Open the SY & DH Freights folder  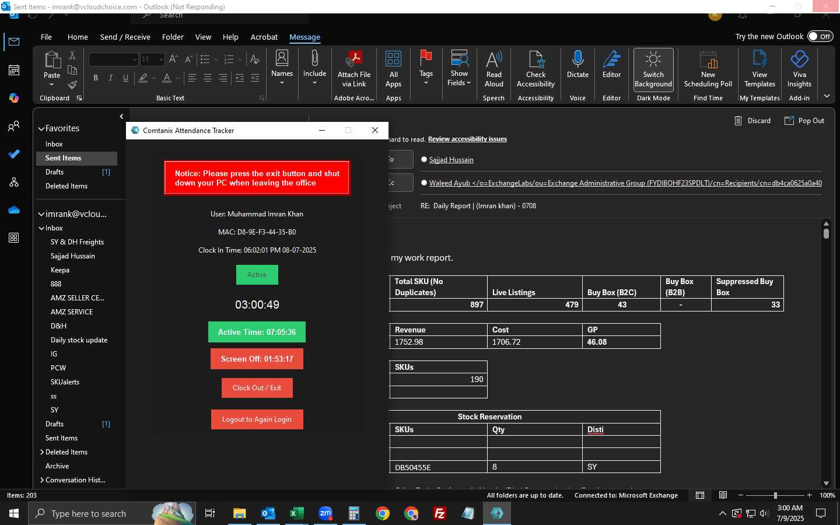point(77,242)
